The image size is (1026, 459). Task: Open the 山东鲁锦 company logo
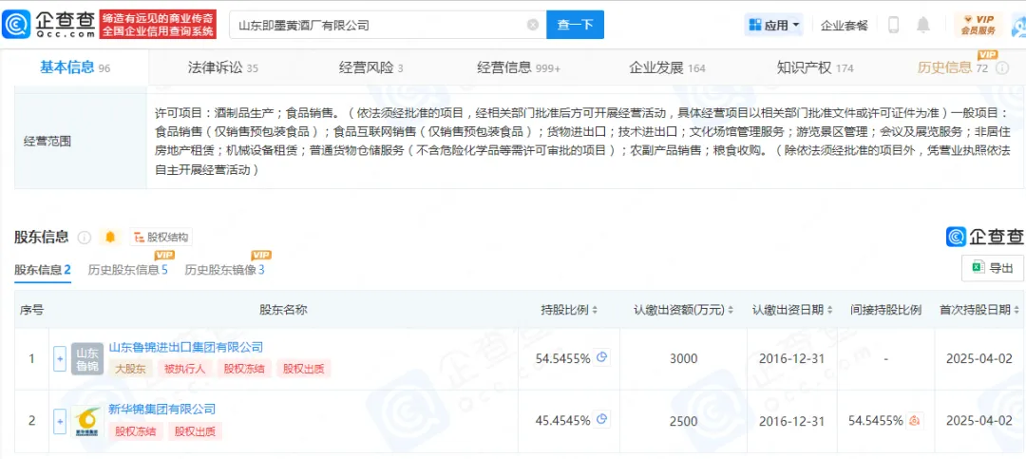pyautogui.click(x=87, y=359)
